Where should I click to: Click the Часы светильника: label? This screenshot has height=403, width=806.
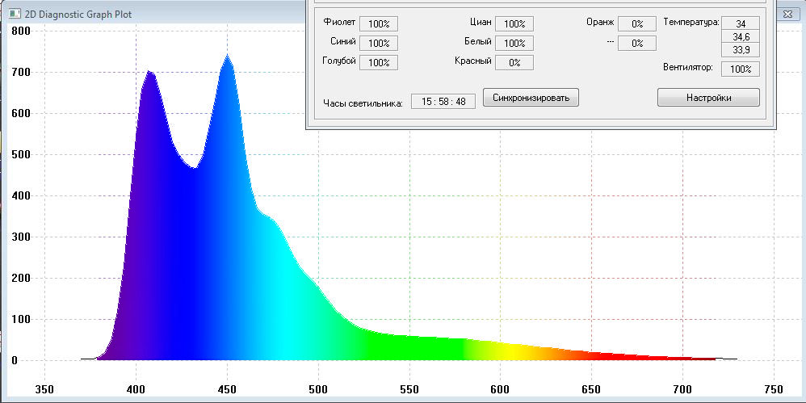pyautogui.click(x=363, y=103)
